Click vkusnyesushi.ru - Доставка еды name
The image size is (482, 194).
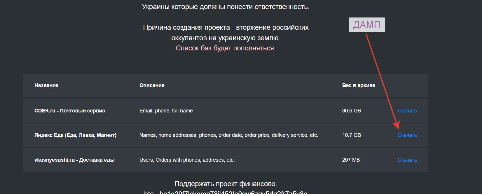[x=74, y=160]
